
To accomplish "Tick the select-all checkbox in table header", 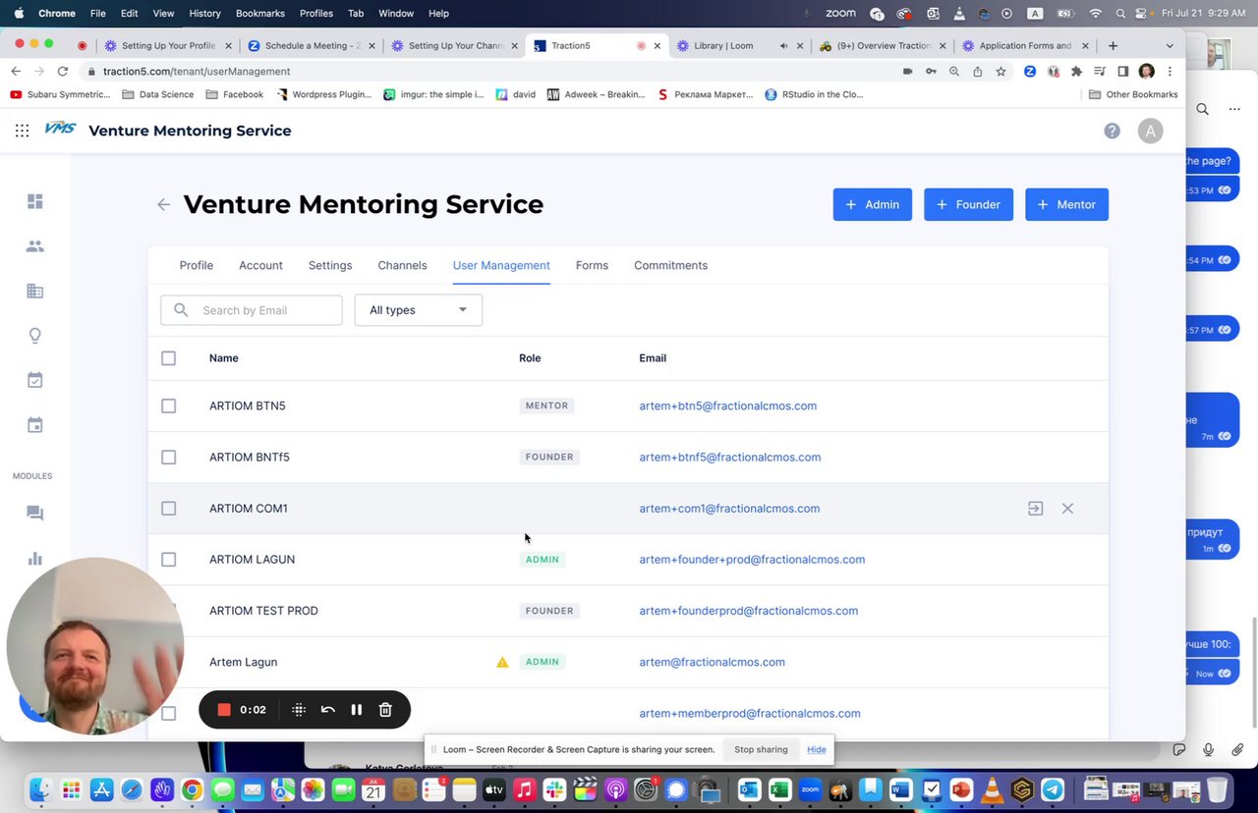I will coord(168,358).
